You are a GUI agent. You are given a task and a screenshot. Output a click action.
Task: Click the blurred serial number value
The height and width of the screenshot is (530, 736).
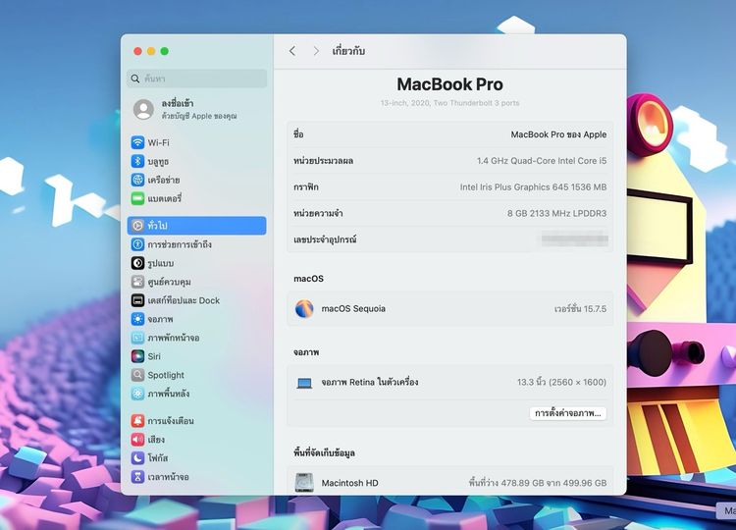click(574, 239)
